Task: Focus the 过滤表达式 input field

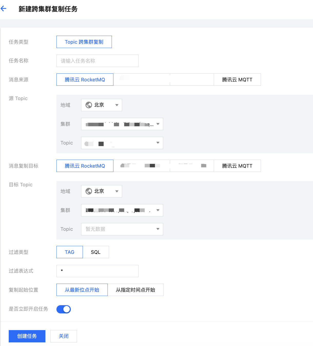Action: (97, 271)
